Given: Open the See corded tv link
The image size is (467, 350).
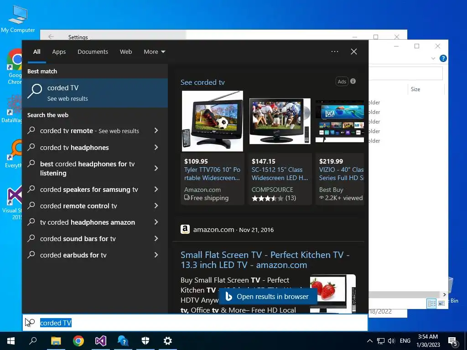Looking at the screenshot, I should [x=202, y=82].
